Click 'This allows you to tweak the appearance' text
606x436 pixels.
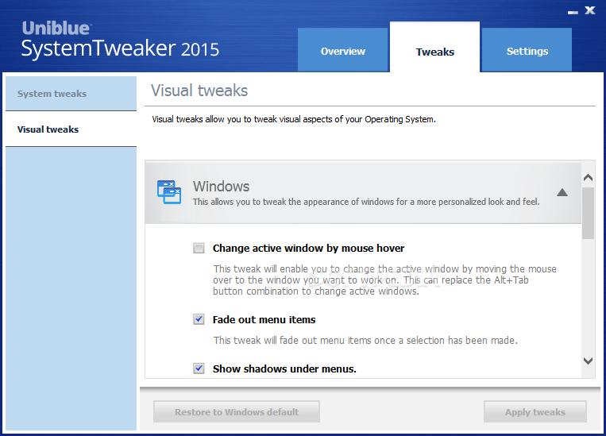(366, 202)
